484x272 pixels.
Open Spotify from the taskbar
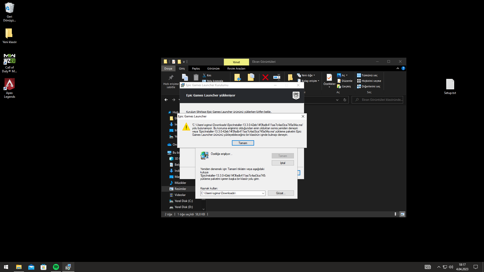(56, 267)
